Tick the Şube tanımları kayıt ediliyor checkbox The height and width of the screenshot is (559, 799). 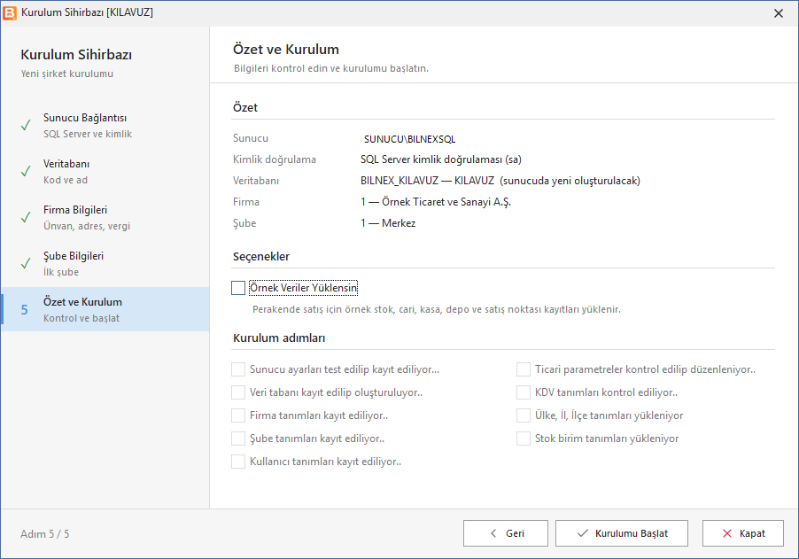pos(238,439)
